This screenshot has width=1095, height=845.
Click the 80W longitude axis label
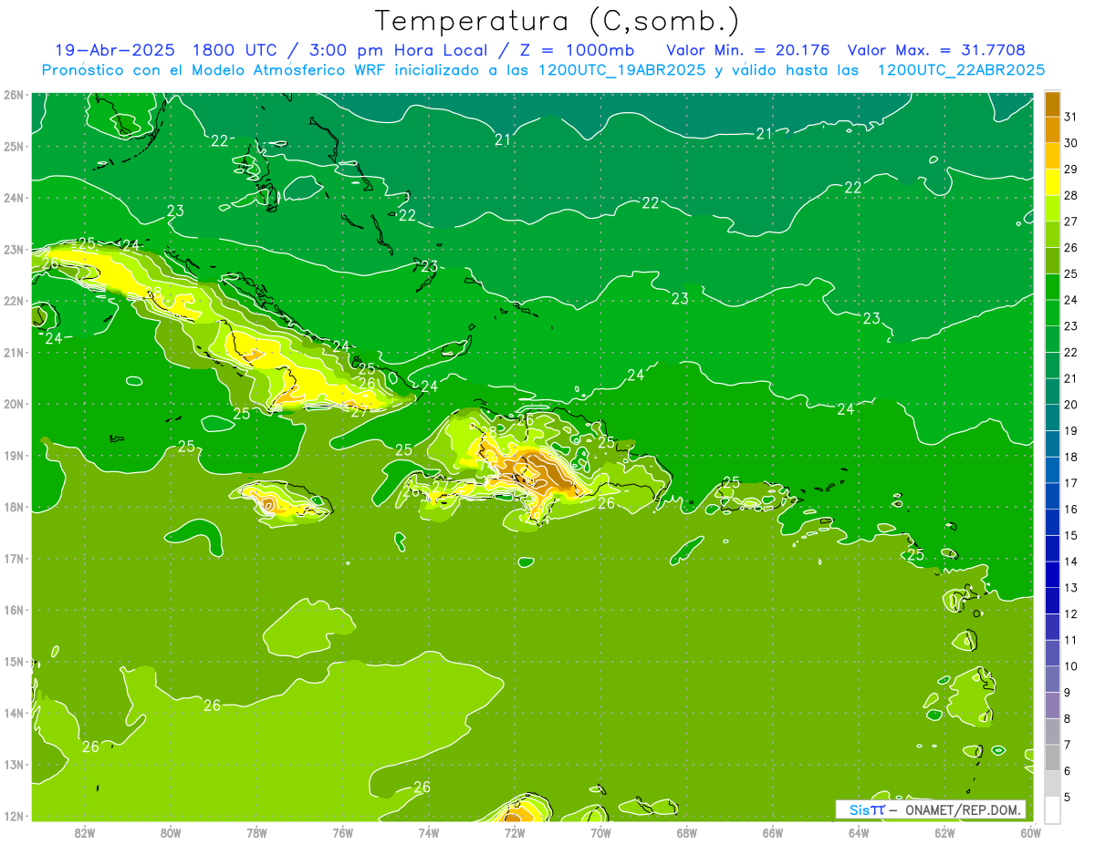pos(171,832)
